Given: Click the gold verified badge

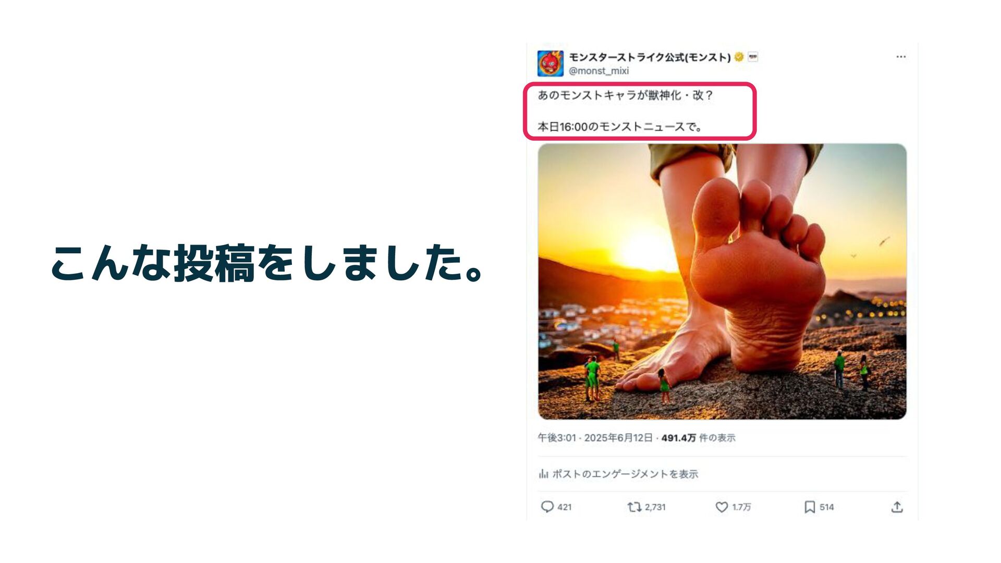Looking at the screenshot, I should point(739,57).
